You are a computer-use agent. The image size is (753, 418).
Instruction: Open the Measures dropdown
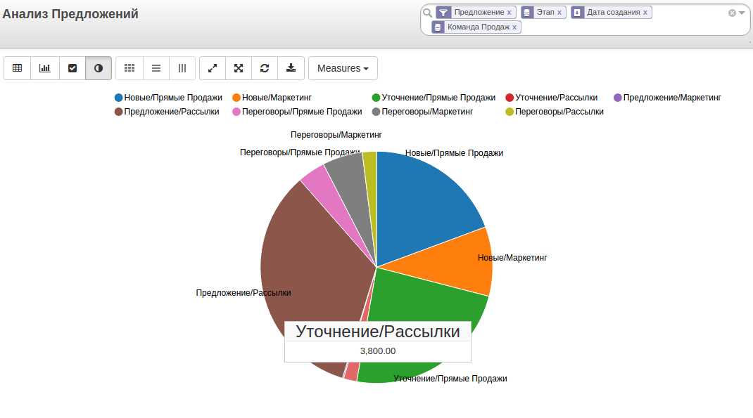343,68
